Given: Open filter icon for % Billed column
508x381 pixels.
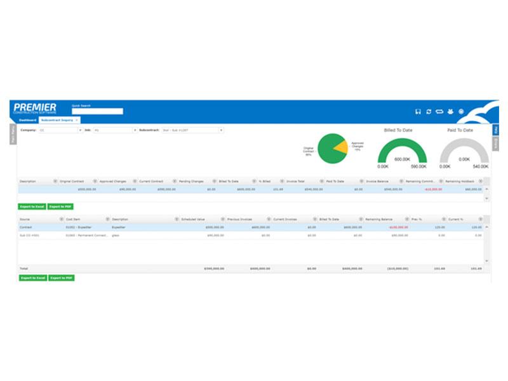Looking at the screenshot, I should (282, 181).
